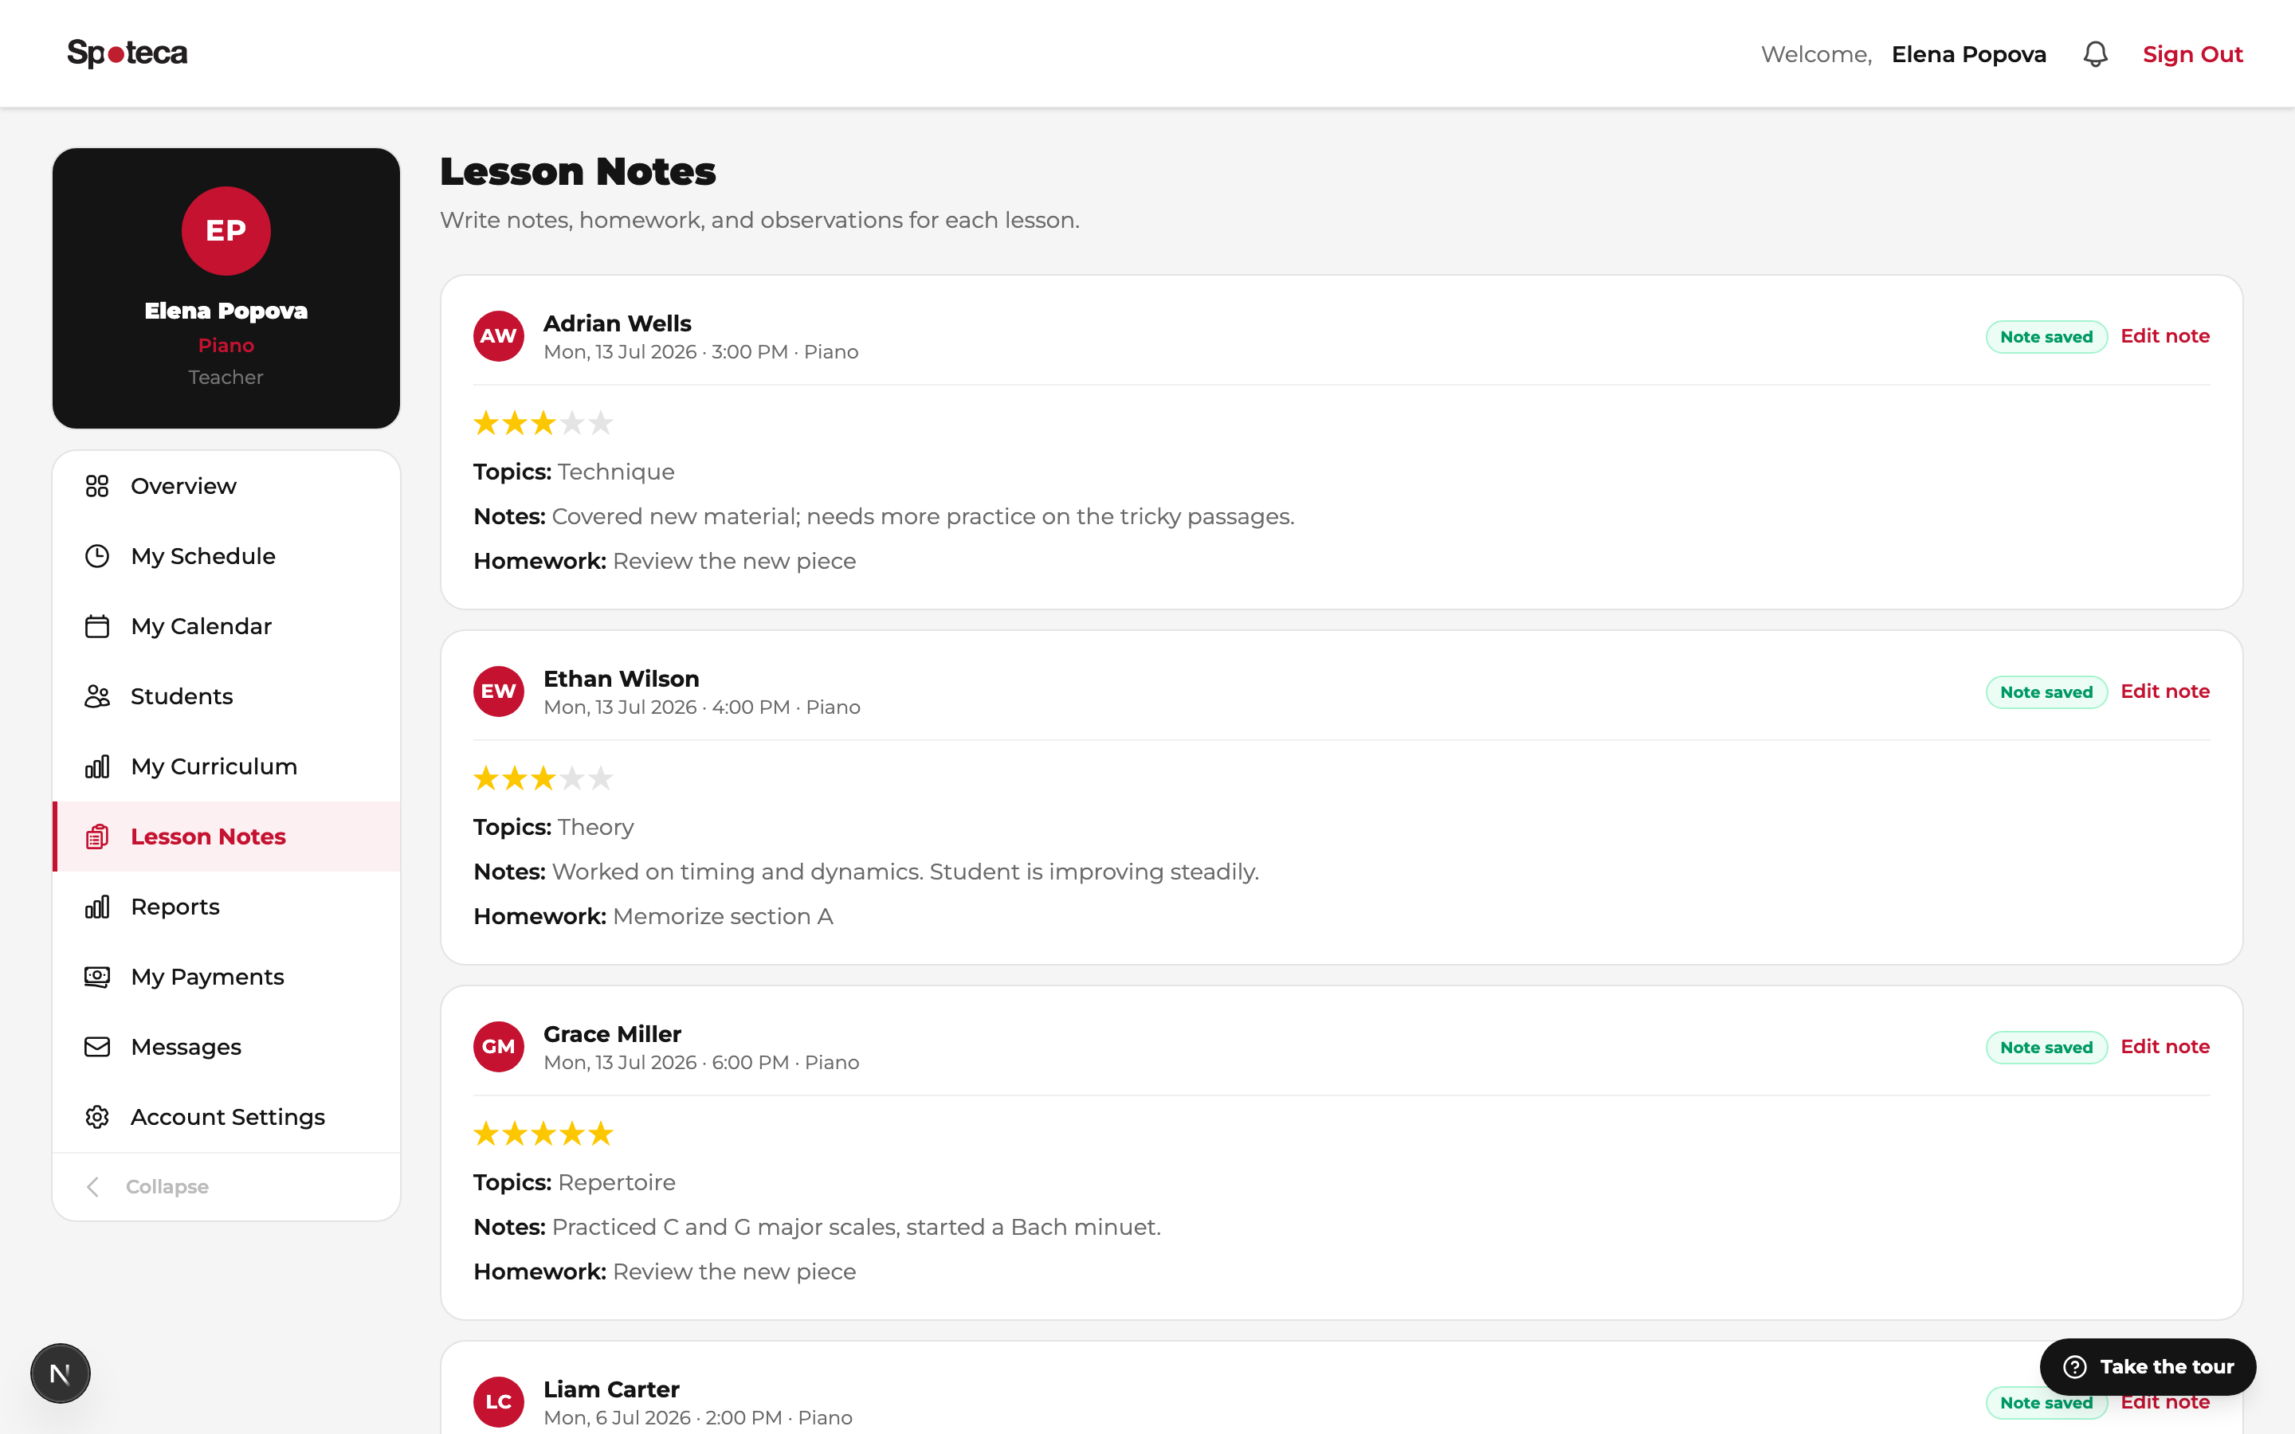Click the Collapse chevron arrow
The image size is (2295, 1434).
click(93, 1186)
